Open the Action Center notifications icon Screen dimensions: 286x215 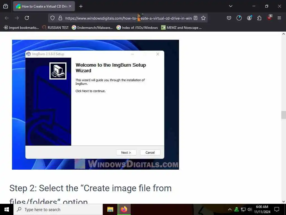277,209
